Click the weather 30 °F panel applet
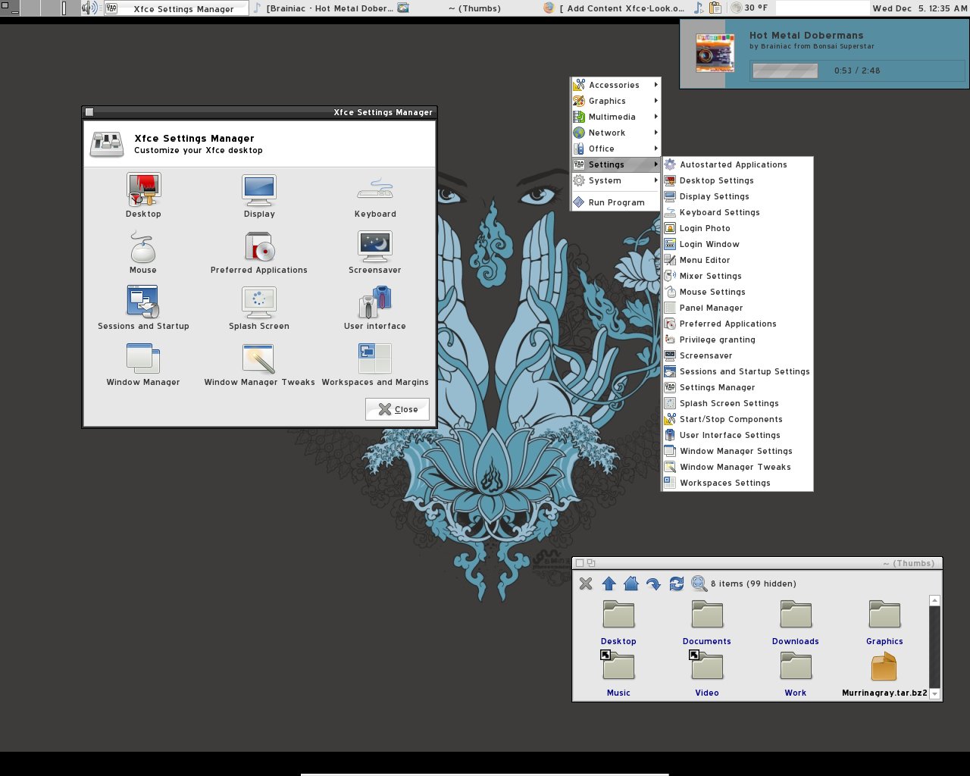 pyautogui.click(x=749, y=8)
